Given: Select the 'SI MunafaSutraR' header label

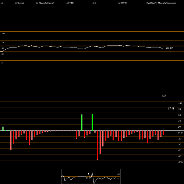Looking at the screenshot, I should [45, 3].
